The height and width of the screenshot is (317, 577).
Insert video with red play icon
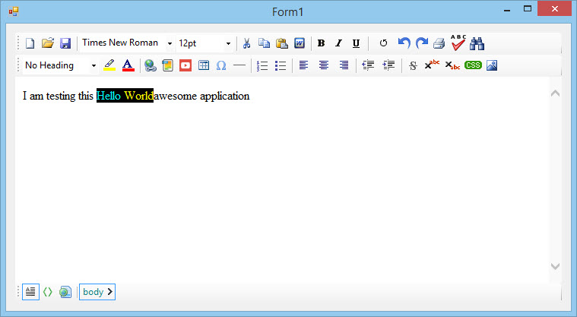[185, 65]
